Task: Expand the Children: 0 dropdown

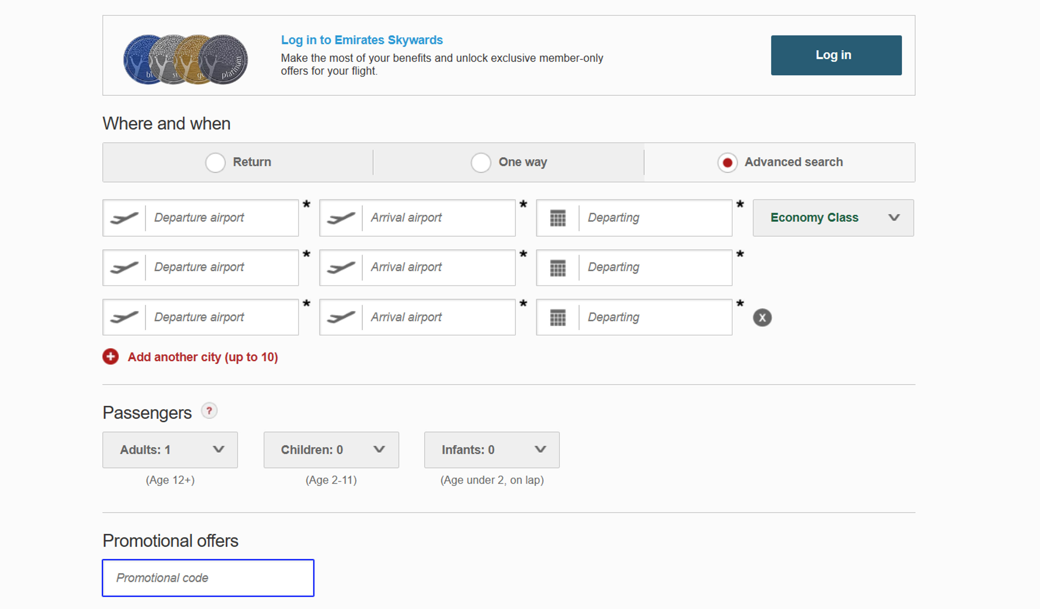Action: 331,450
